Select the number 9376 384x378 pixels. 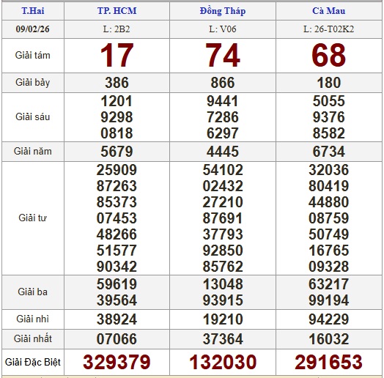point(328,117)
